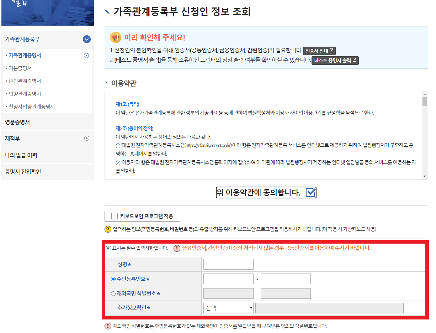Click first 주민등록번호 input box

click(228, 279)
